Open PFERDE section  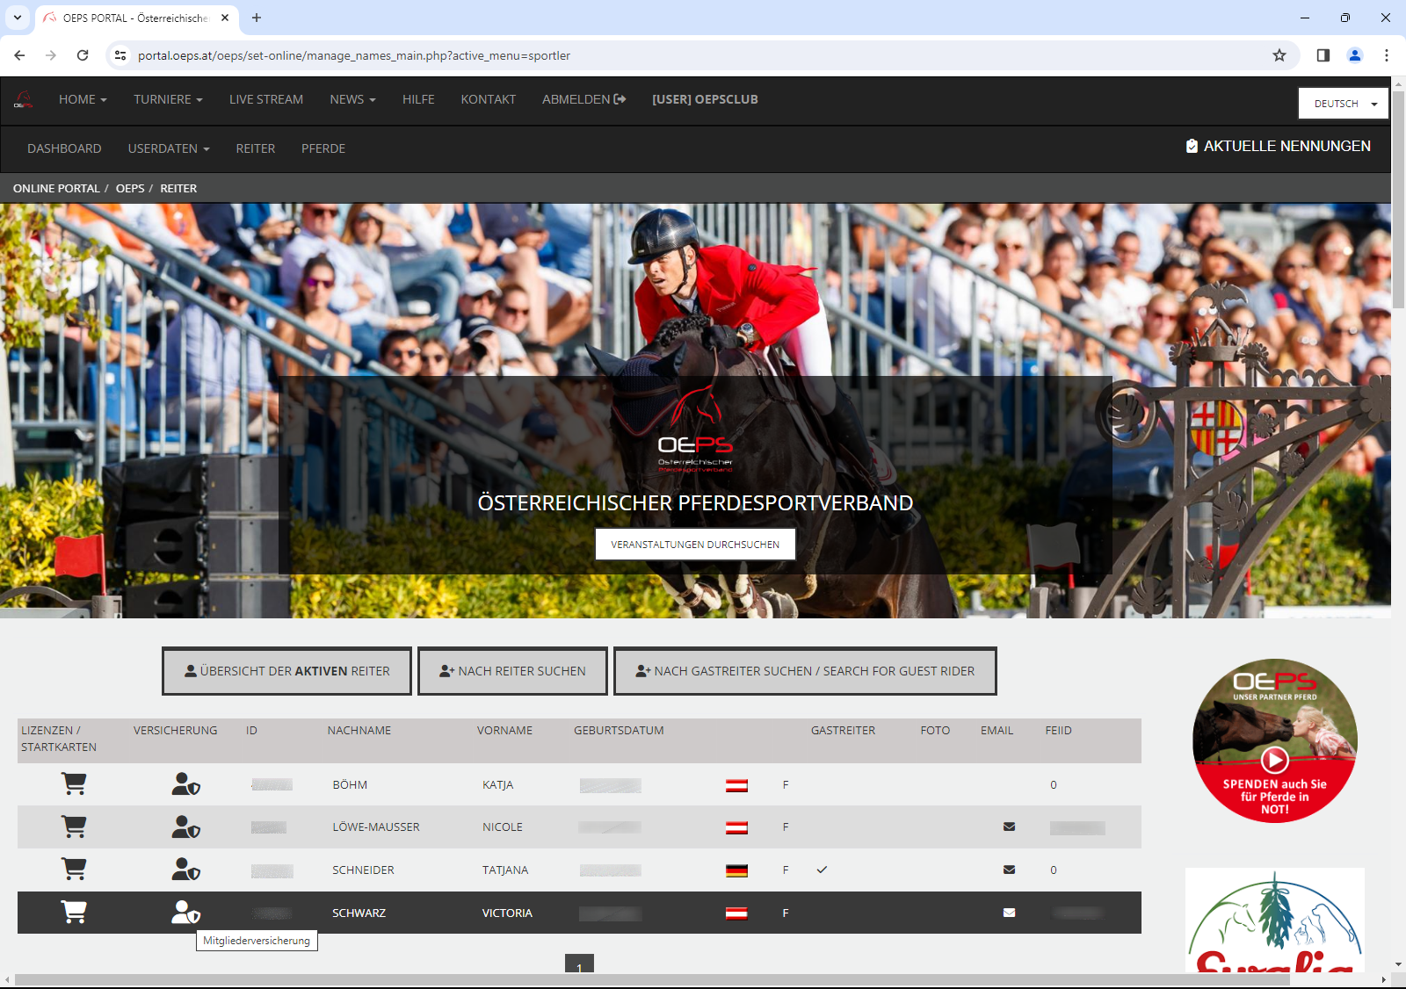[x=323, y=148]
